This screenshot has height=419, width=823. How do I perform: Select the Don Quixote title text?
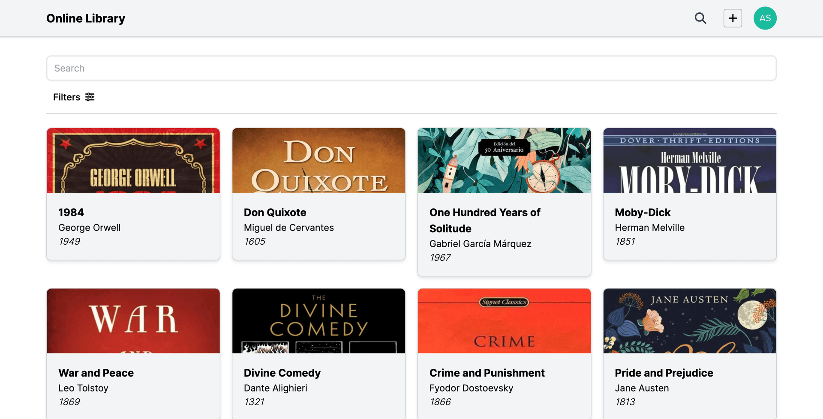coord(275,212)
